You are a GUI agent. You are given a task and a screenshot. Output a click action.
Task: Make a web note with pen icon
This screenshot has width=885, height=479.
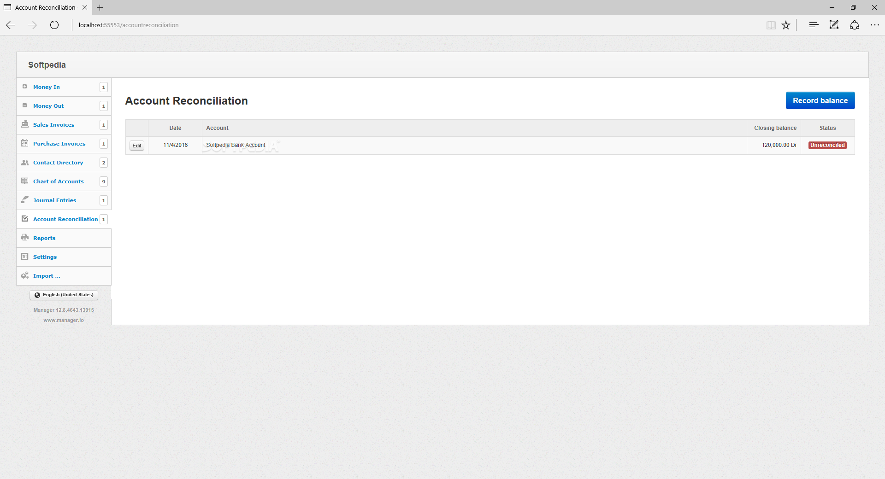[x=834, y=25]
